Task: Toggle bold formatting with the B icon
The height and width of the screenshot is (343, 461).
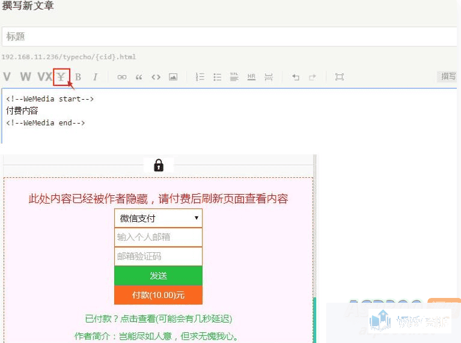Action: click(x=78, y=77)
